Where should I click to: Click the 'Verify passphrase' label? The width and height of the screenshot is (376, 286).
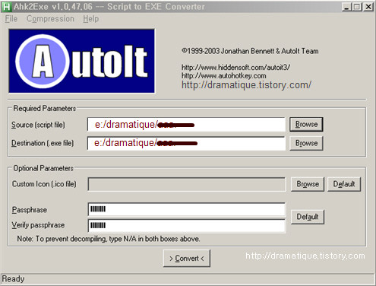38,225
